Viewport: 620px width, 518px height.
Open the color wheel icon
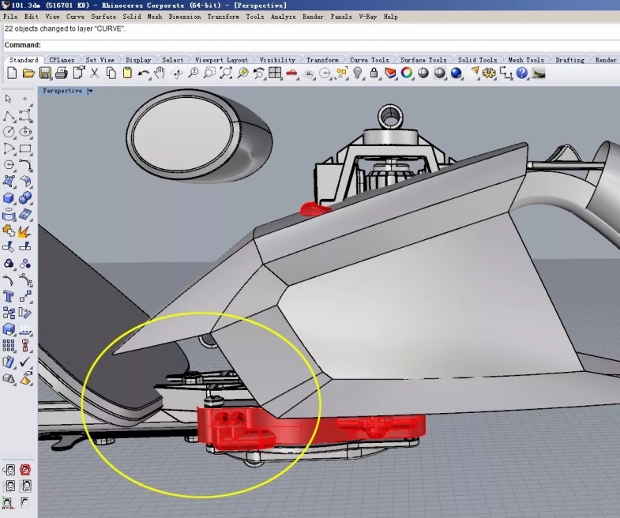coord(407,73)
